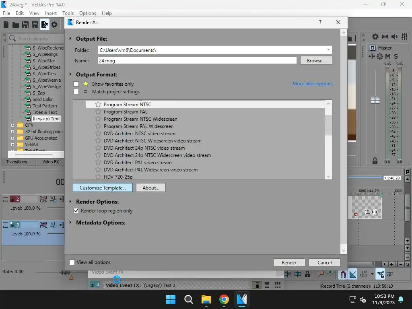
Task: Toggle lock envelopes to events icon
Action: [380, 274]
